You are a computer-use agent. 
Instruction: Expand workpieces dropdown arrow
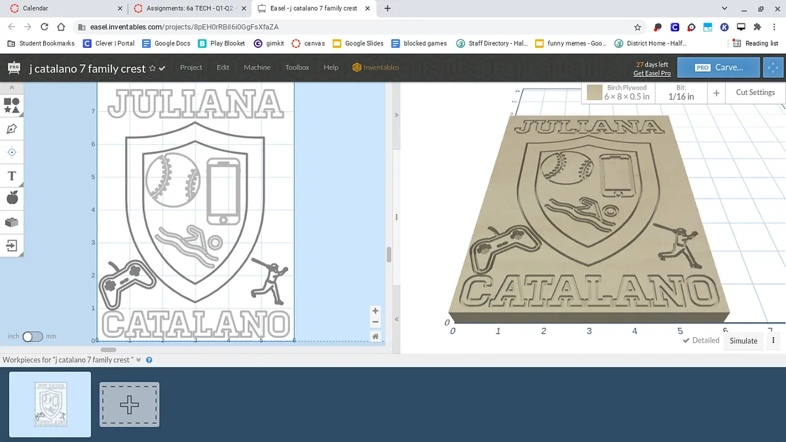tap(139, 360)
